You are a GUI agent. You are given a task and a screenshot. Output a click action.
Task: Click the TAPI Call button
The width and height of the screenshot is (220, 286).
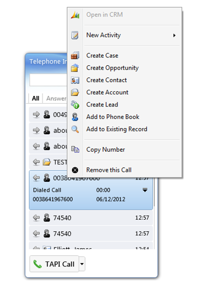54,264
